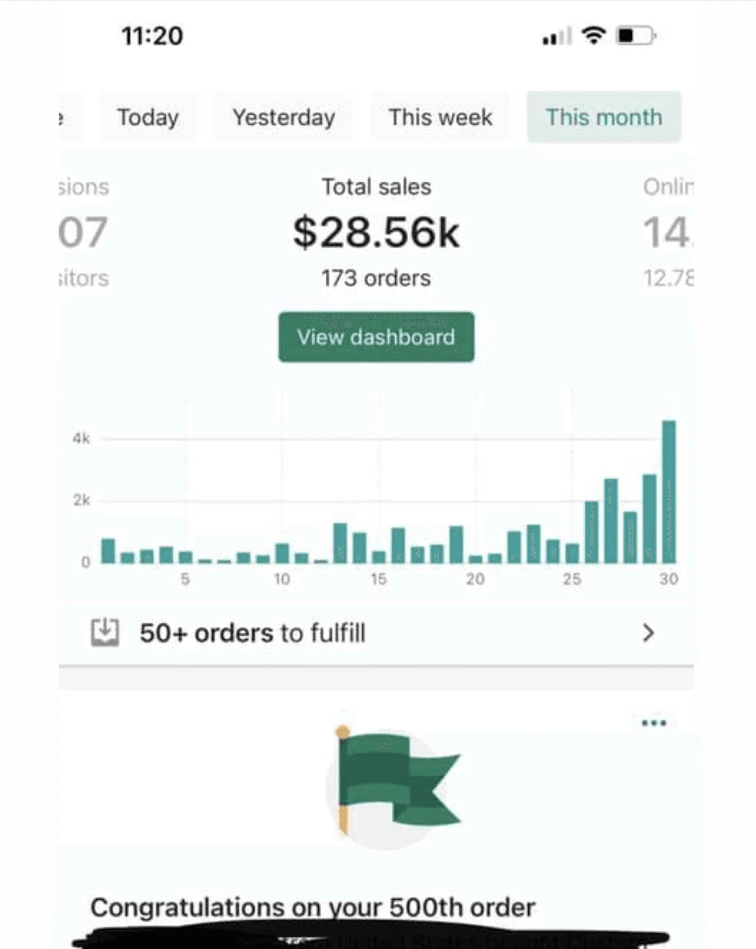The height and width of the screenshot is (949, 756).
Task: Tap the Wi-Fi status icon
Action: pos(593,35)
